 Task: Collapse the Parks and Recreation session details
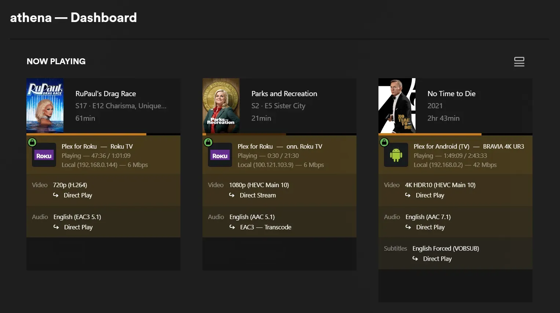[279, 106]
